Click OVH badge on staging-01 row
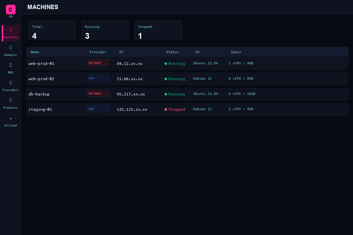Screen dimensions: 353x235 [x=98, y=109]
